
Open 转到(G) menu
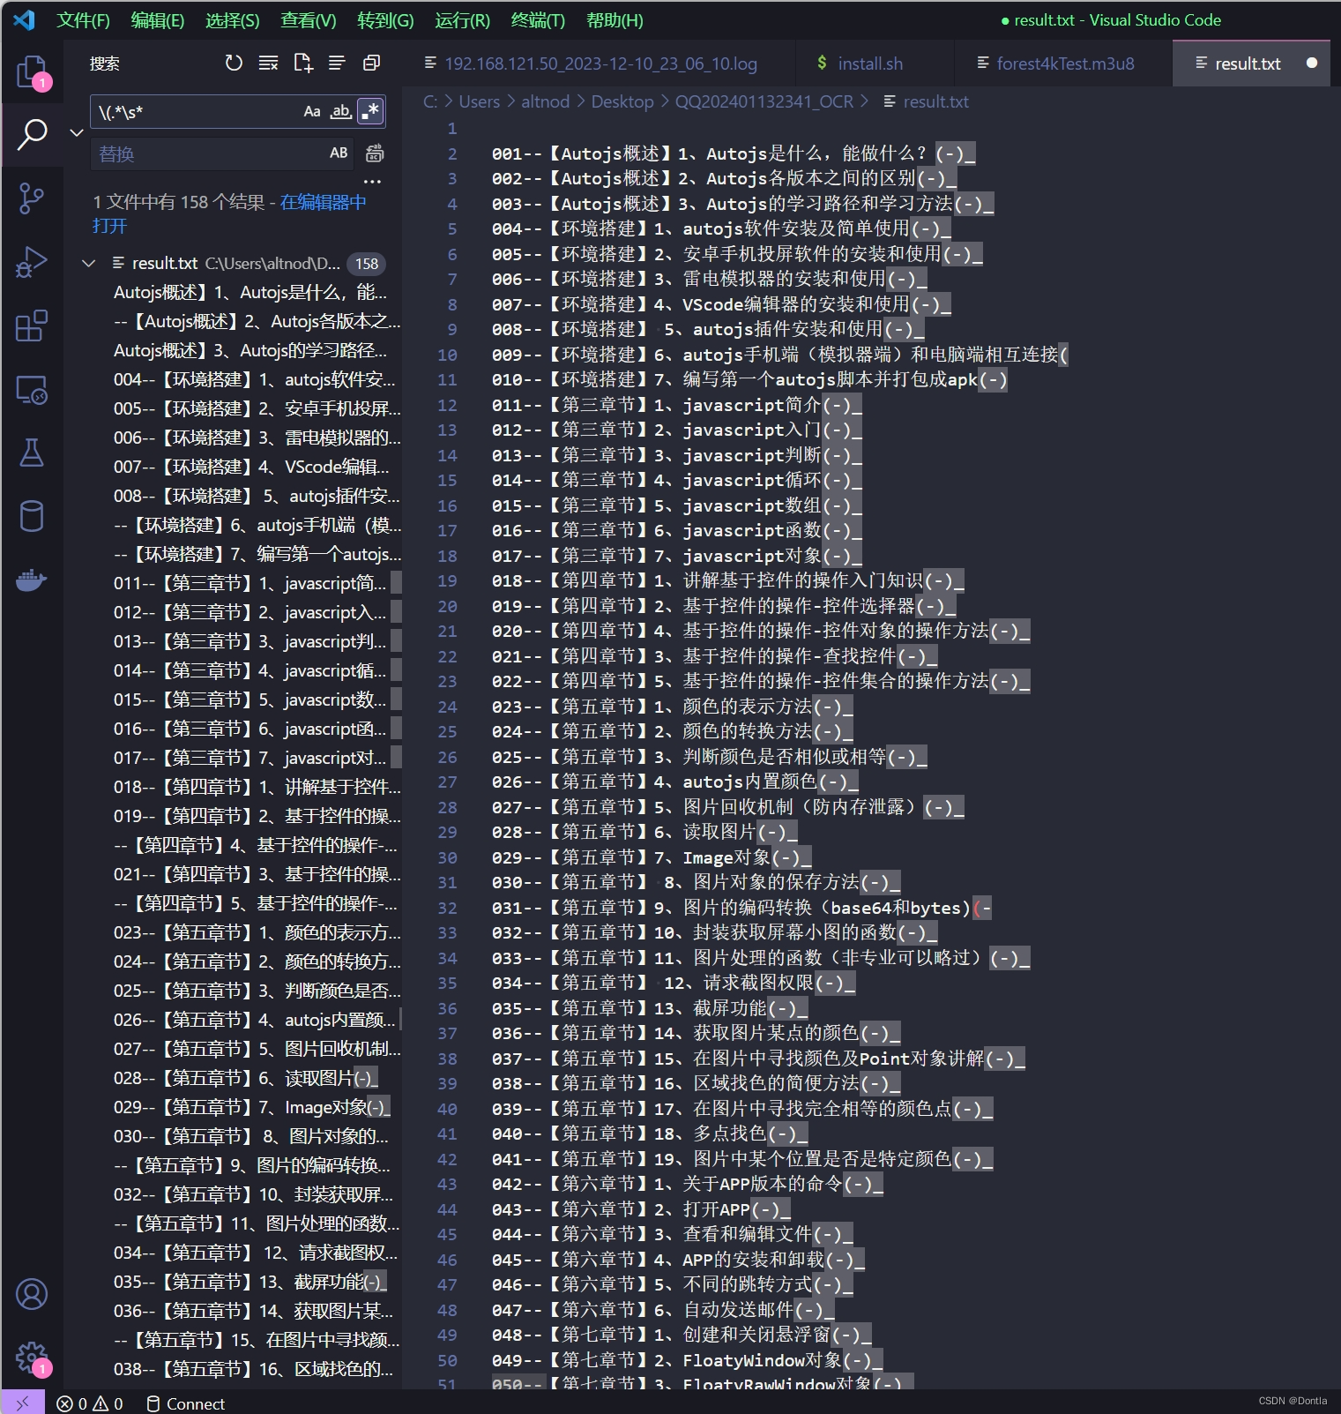pos(385,19)
